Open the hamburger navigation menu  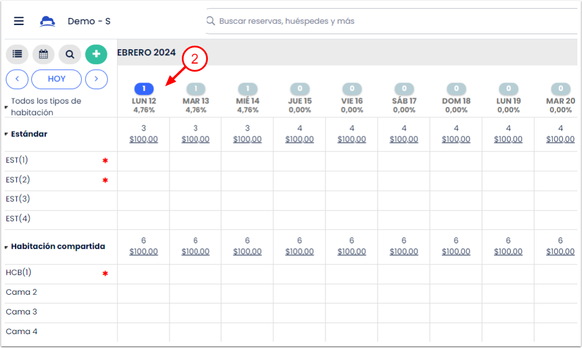tap(19, 20)
